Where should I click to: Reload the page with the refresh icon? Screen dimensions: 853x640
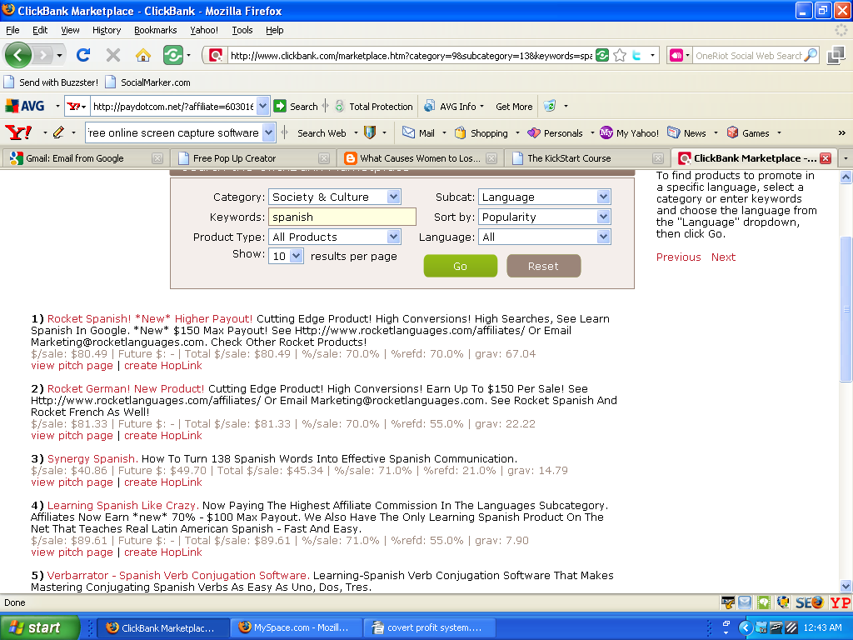pos(82,56)
